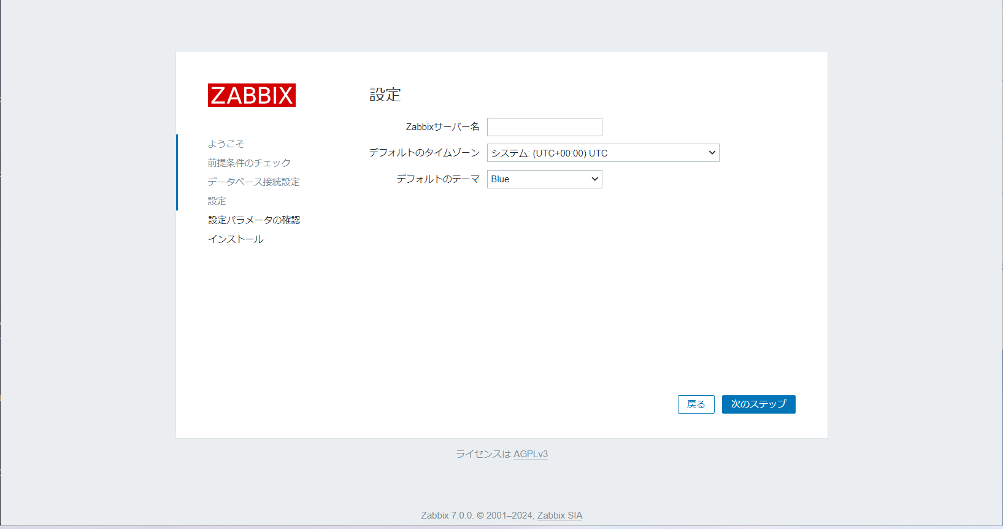Screen dimensions: 1003x529
Task: Click the 次のステップ button
Action: click(758, 404)
